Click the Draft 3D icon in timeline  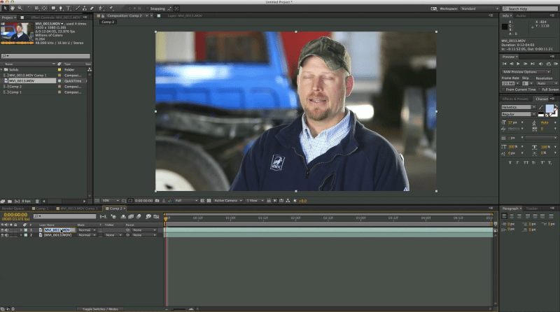[x=113, y=216]
